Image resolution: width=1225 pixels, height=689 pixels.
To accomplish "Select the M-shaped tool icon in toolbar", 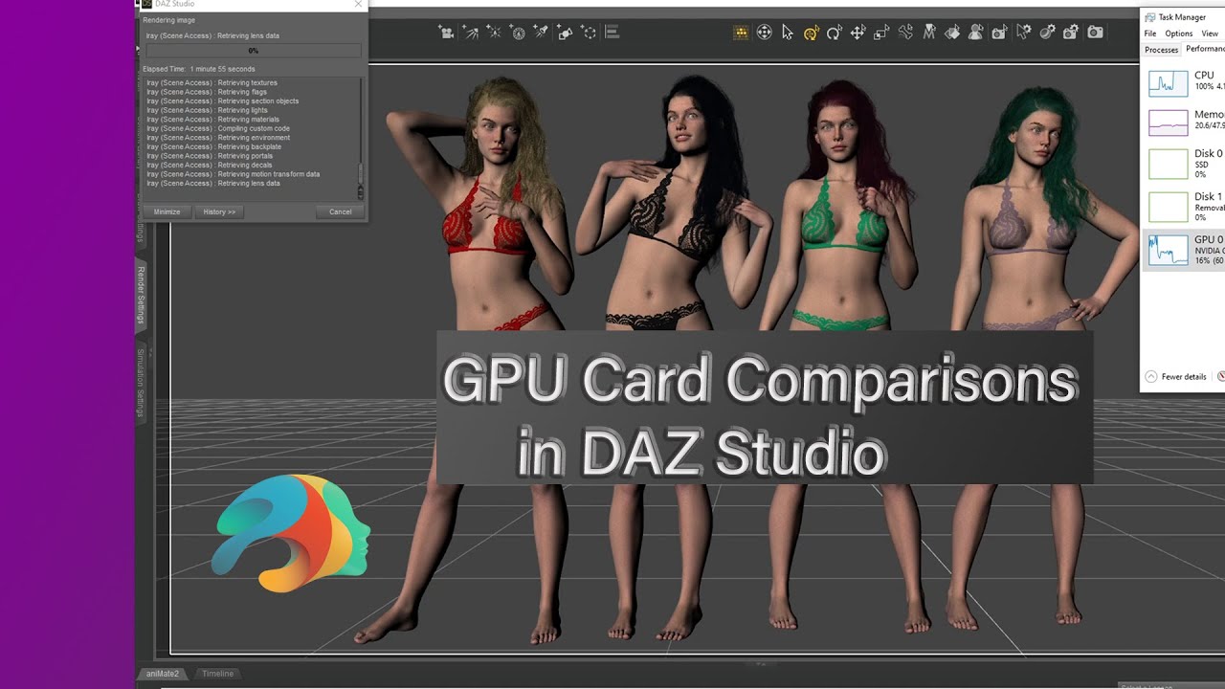I will click(x=928, y=33).
